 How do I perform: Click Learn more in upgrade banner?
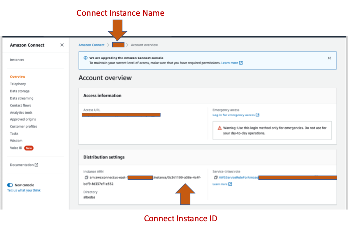230,63
